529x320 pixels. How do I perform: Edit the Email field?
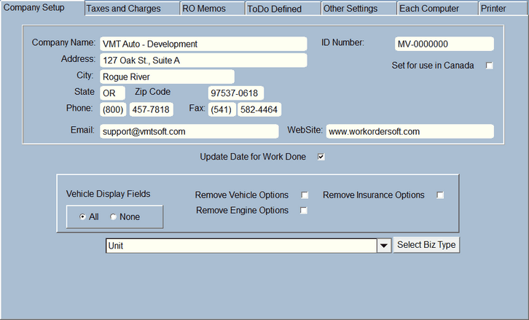pos(189,131)
